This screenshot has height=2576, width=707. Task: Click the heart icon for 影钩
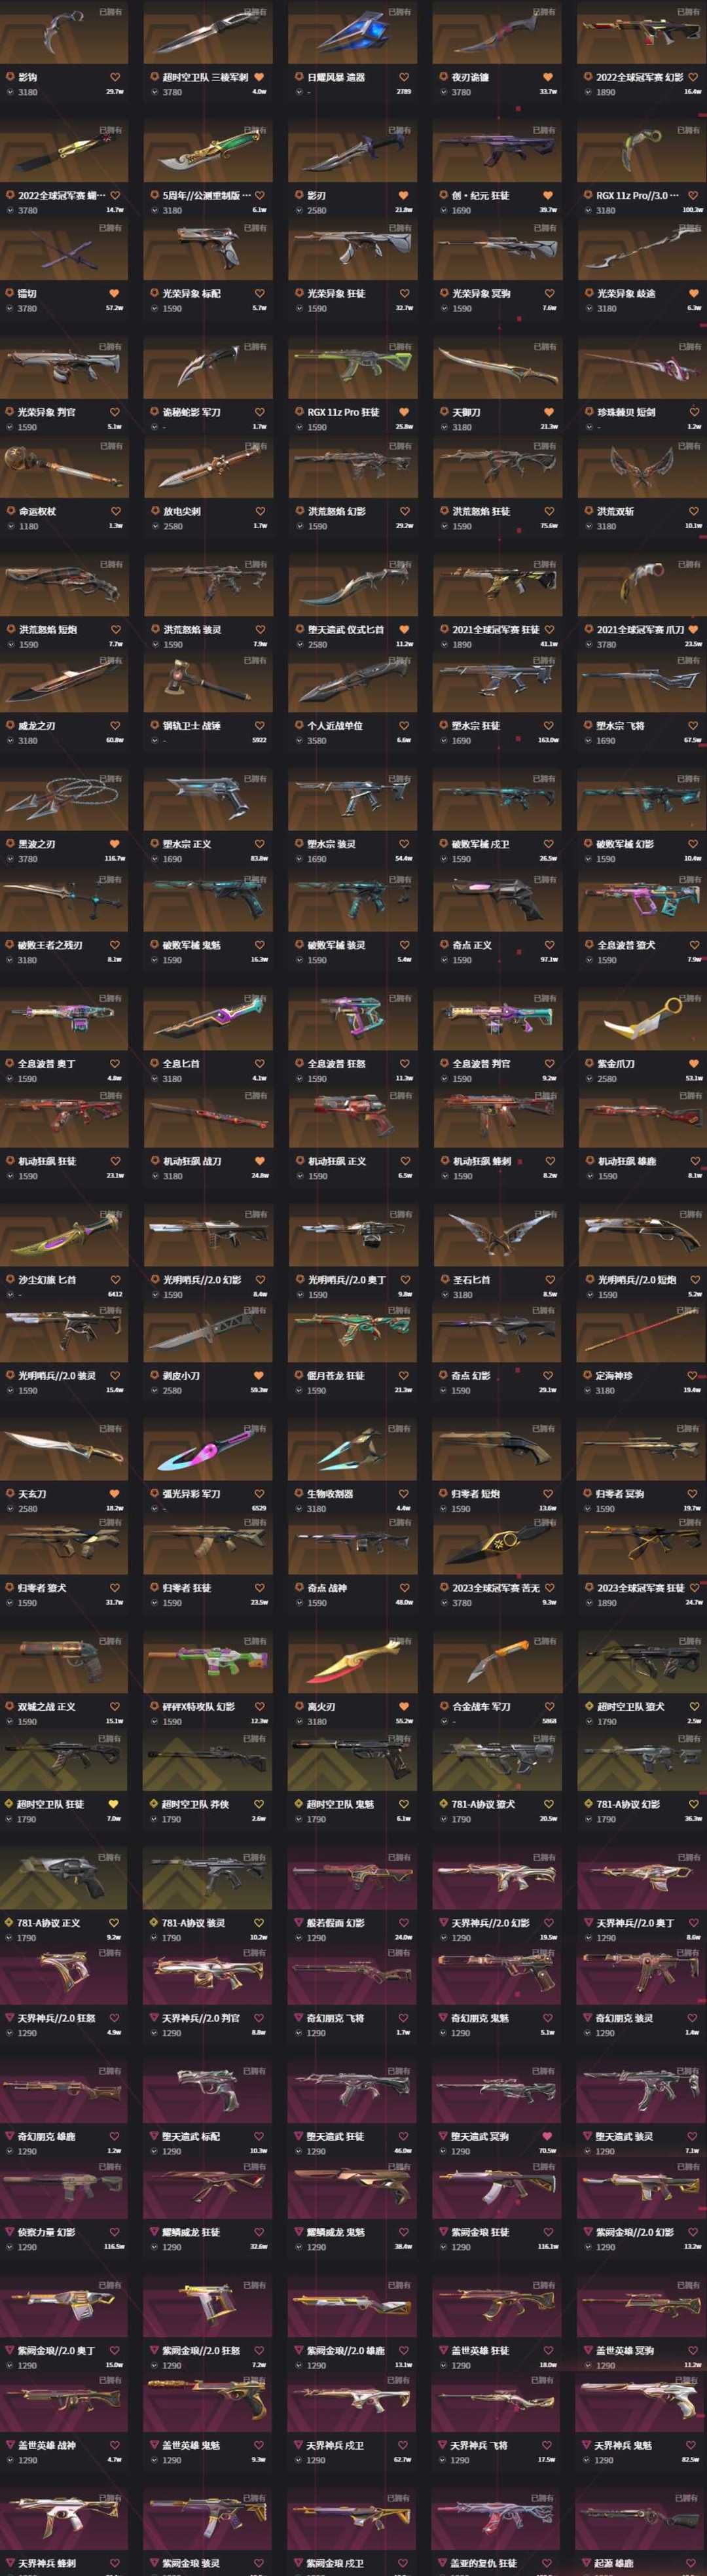pyautogui.click(x=115, y=77)
